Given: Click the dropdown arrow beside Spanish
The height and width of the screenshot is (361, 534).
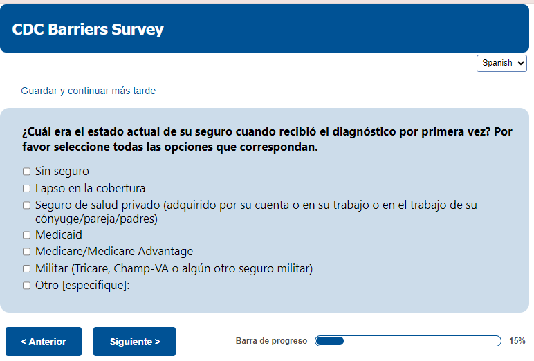Looking at the screenshot, I should click(x=520, y=64).
